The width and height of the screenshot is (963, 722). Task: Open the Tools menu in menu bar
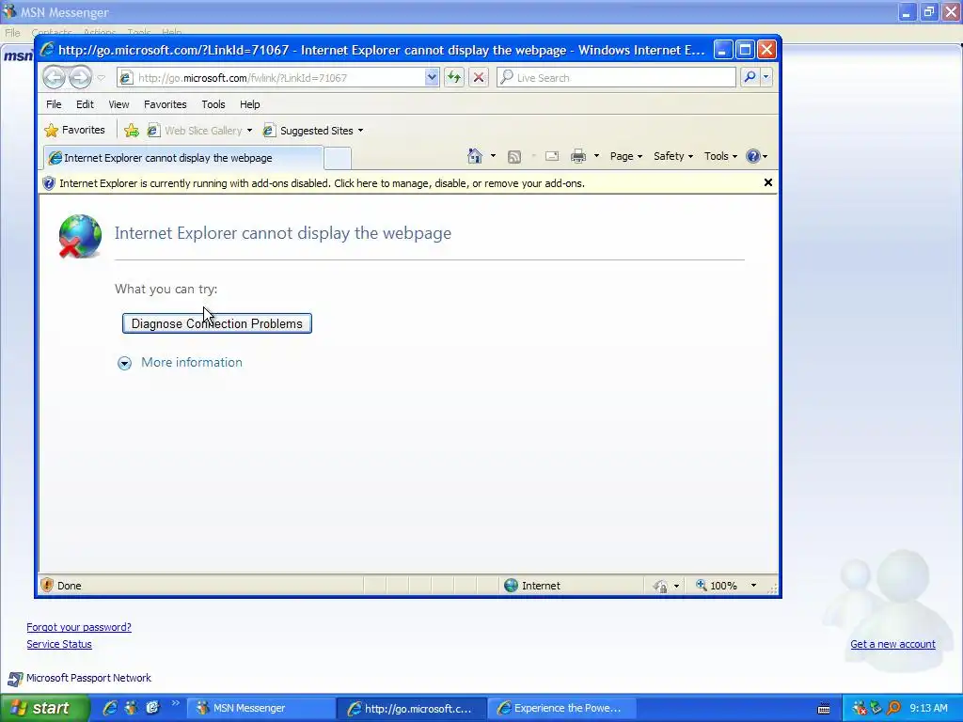[213, 104]
